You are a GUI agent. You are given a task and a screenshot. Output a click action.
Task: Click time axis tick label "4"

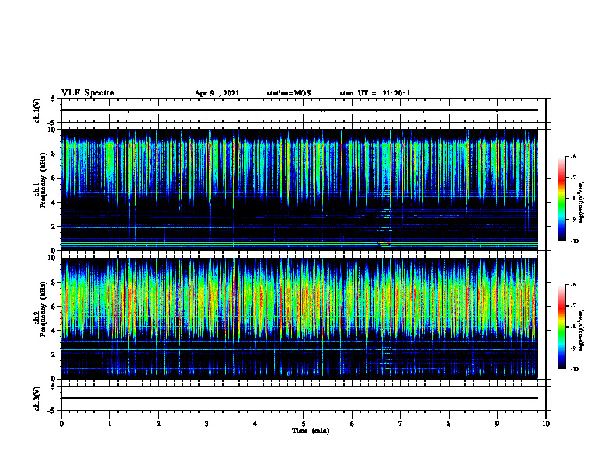(255, 424)
